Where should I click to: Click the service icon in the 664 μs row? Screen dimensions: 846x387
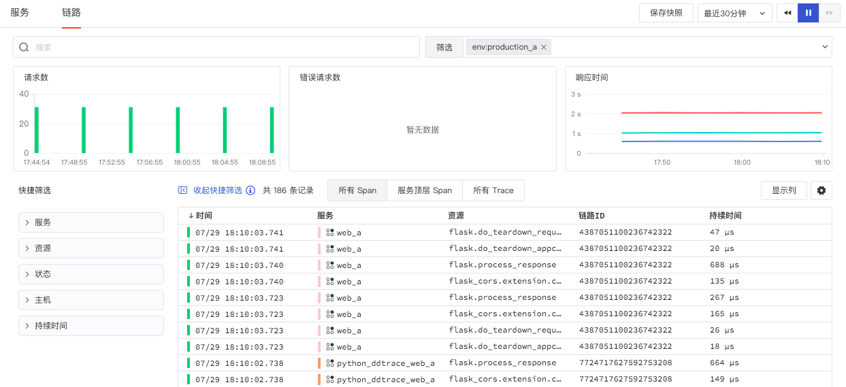coord(330,363)
